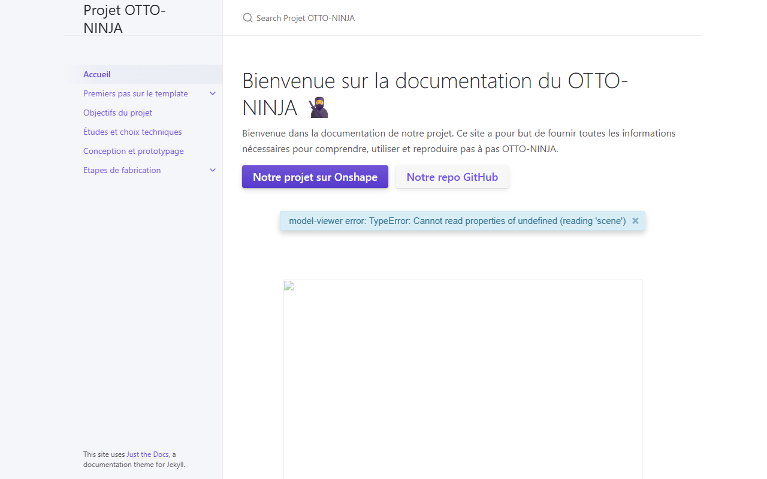
Task: Click the Notre projet sur Onshape button
Action: click(315, 177)
